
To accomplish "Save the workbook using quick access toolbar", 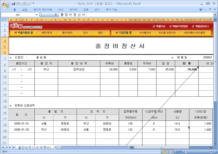I will [13, 3].
